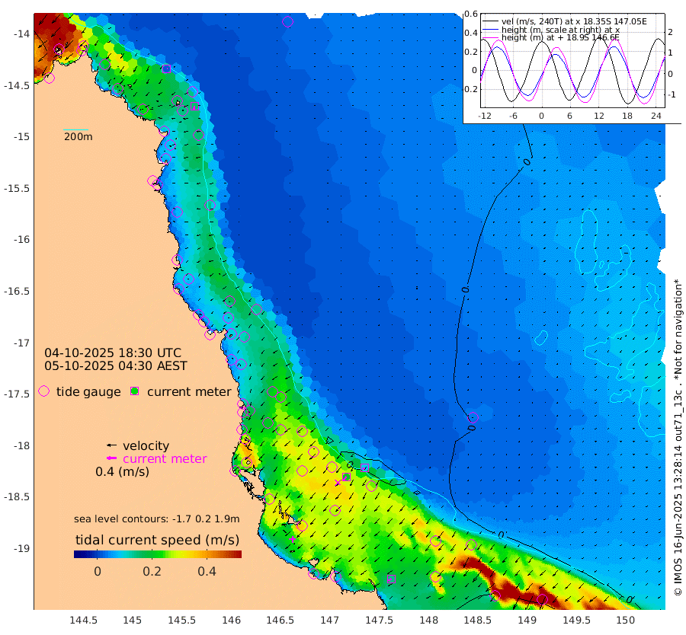Click the sea level contours label text
Viewport: 686px width, 635px height.
coord(156,519)
